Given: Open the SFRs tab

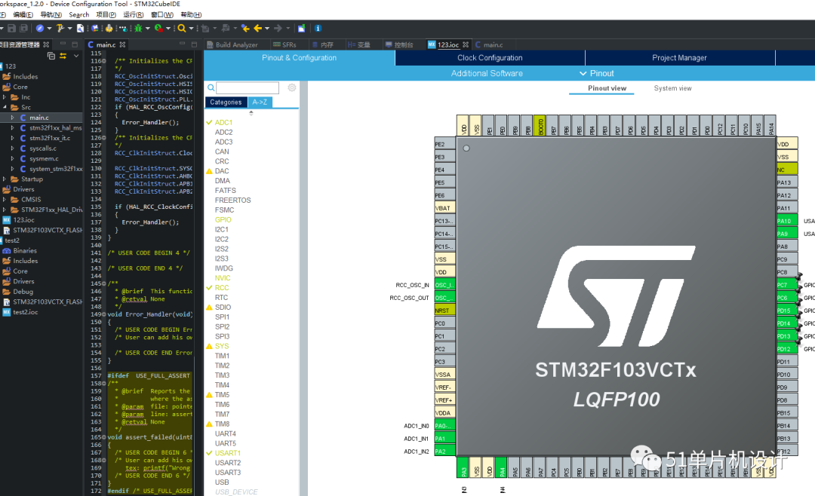Looking at the screenshot, I should [284, 44].
